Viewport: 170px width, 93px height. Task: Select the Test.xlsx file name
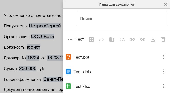point(82,87)
